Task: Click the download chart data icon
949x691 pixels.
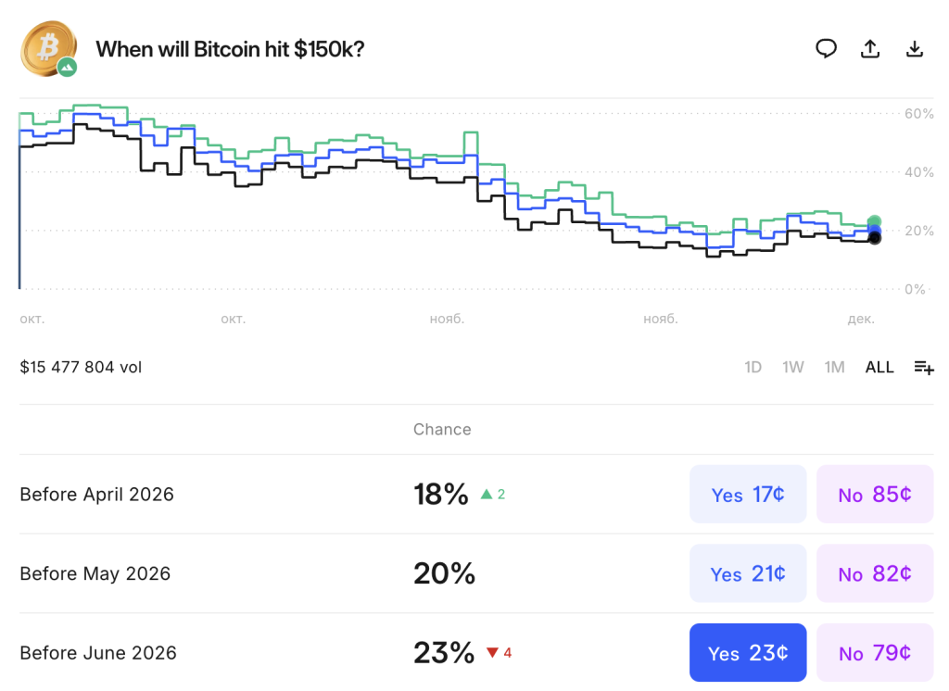Action: click(915, 49)
